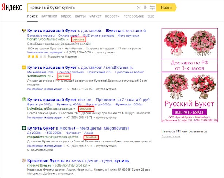This screenshot has height=178, width=224.
Task: Open advanced search settings icon
Action: coord(152,7)
